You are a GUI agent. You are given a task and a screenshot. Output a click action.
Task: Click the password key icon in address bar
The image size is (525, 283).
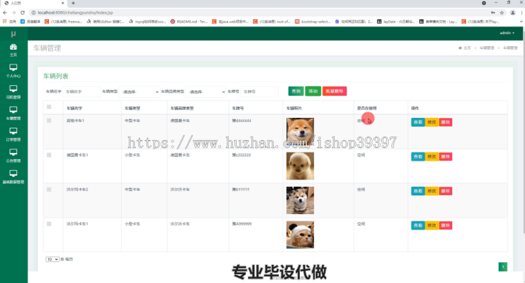(493, 13)
